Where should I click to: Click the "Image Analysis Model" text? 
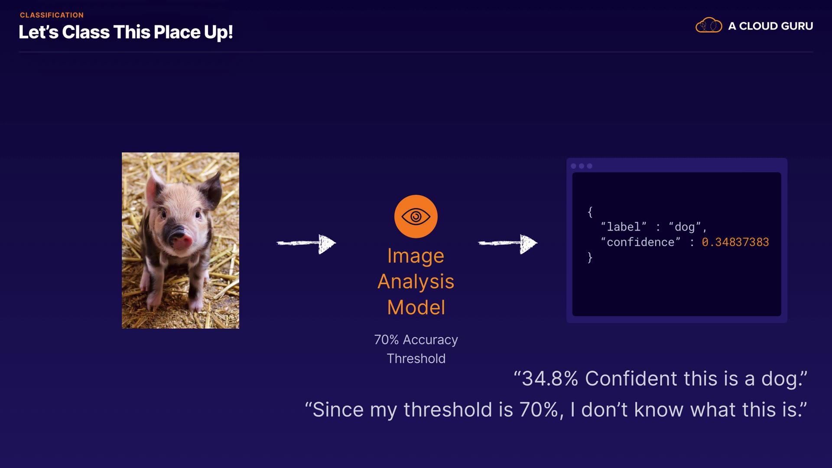coord(416,281)
